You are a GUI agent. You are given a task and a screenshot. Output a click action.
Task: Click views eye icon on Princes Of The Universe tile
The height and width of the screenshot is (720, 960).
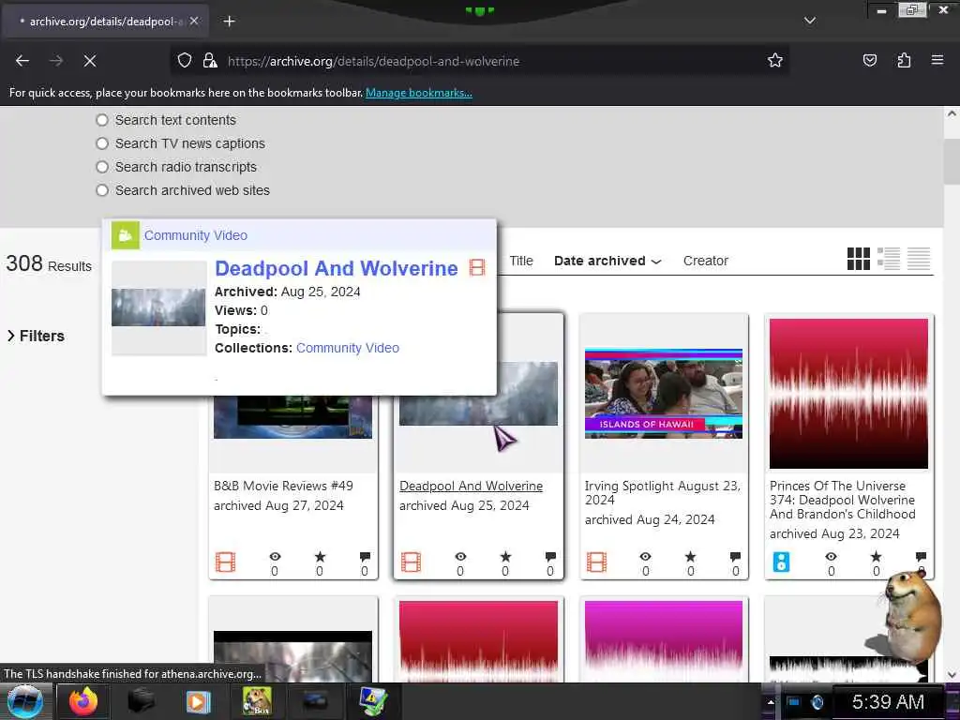point(831,557)
